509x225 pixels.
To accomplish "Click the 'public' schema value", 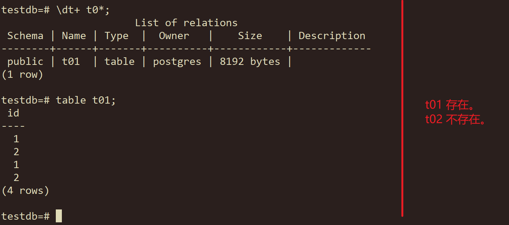I will [x=25, y=62].
